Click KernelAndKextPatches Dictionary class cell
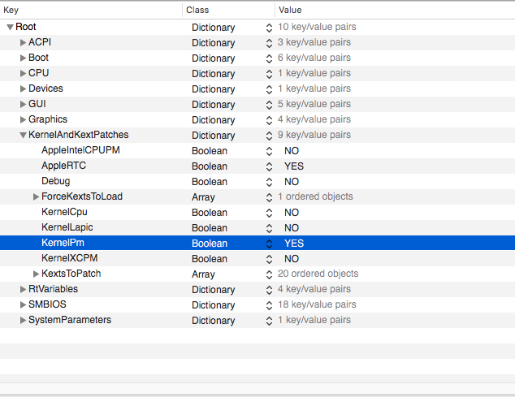 click(213, 136)
